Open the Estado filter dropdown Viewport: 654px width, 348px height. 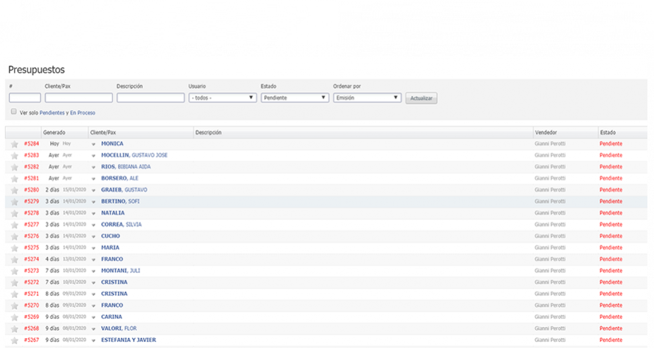294,98
